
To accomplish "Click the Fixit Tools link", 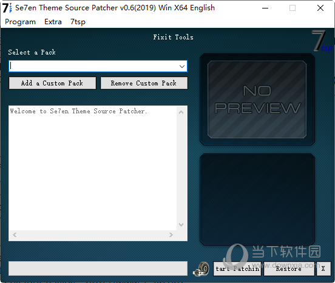I will pyautogui.click(x=173, y=37).
